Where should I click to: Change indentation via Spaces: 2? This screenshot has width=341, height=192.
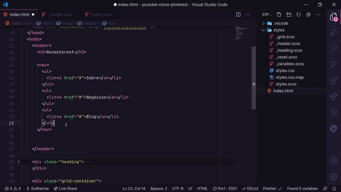(159, 188)
